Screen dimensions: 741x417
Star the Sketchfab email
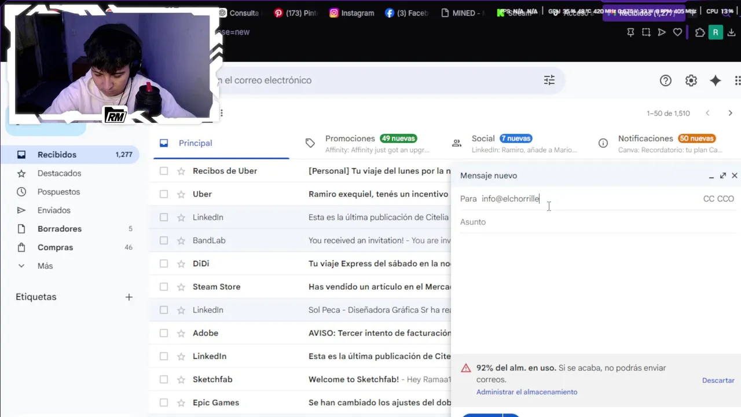[181, 379]
